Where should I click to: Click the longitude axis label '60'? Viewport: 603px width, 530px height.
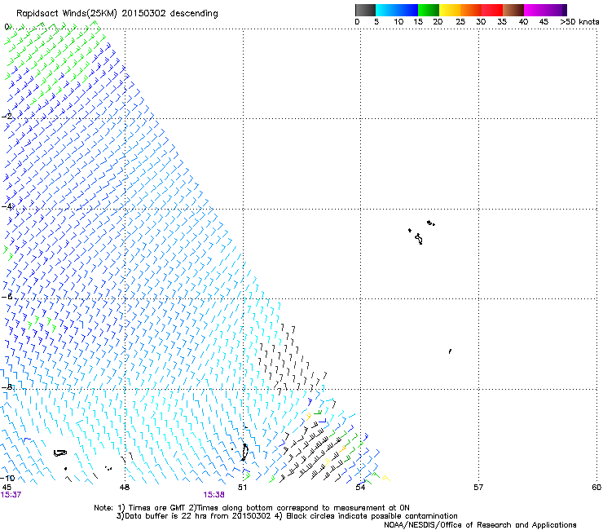coord(596,488)
